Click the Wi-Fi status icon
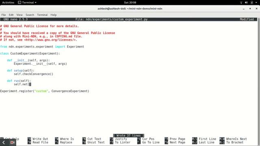This screenshot has height=146, width=260. tap(241, 2)
